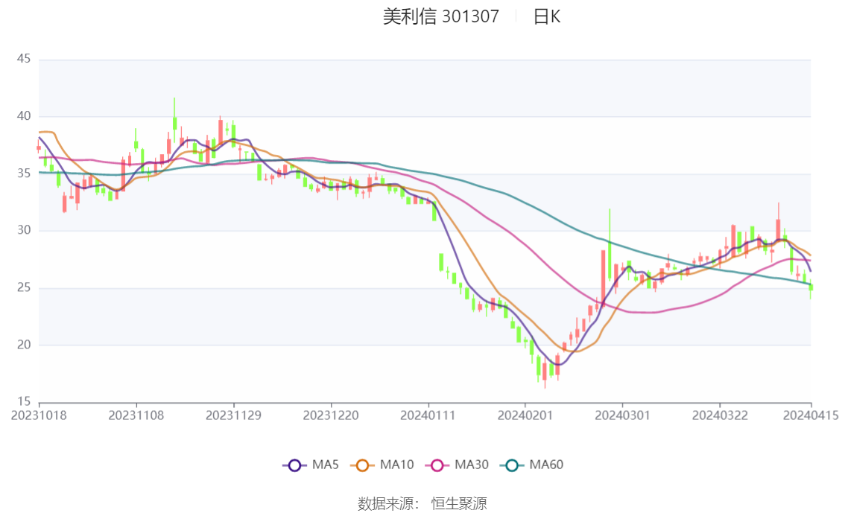This screenshot has width=845, height=513.
Task: Click the chart title 美利信 301307
Action: point(441,16)
